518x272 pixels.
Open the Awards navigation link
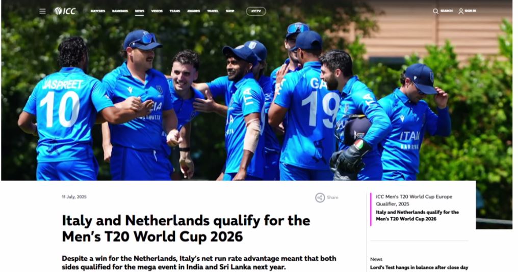(194, 11)
